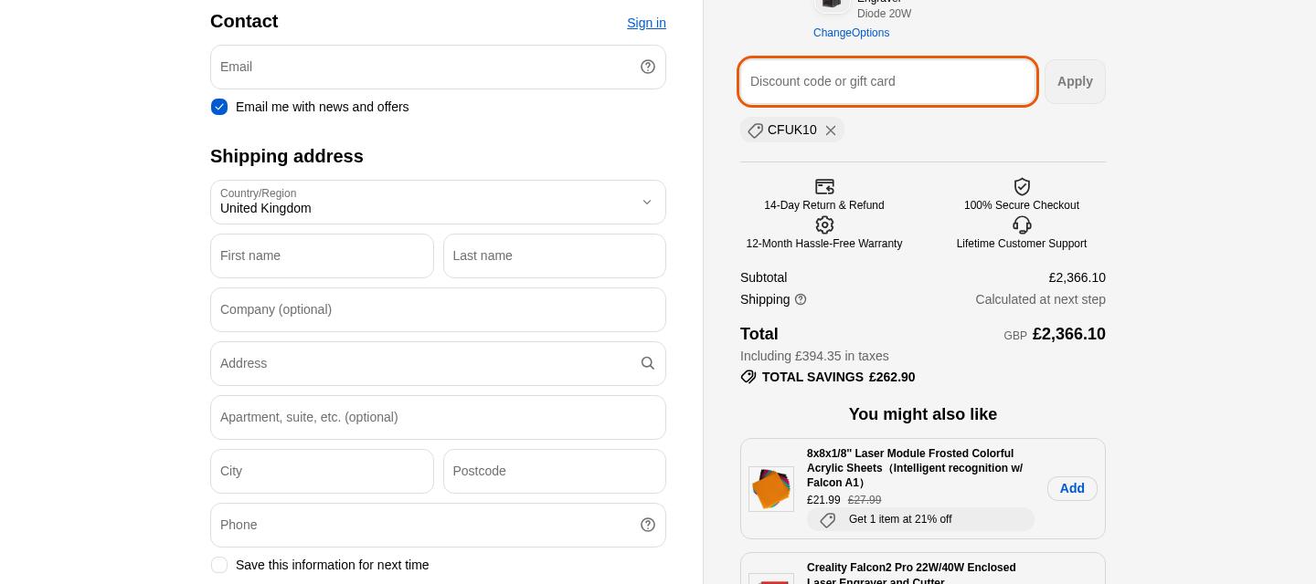Uncheck Email me with news and offers
The image size is (1316, 584).
[x=219, y=107]
